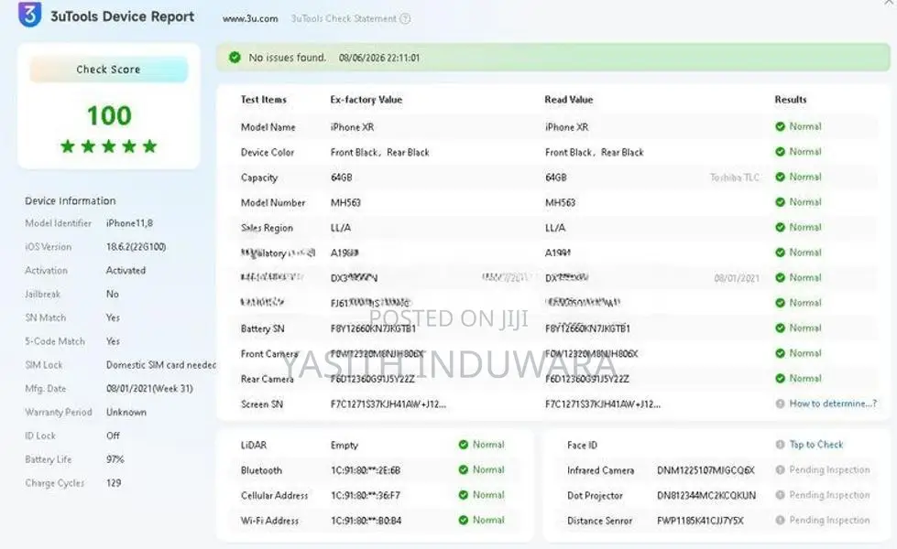Select the SIM Lock value Domestic SIM card
This screenshot has height=549, width=897.
[160, 364]
